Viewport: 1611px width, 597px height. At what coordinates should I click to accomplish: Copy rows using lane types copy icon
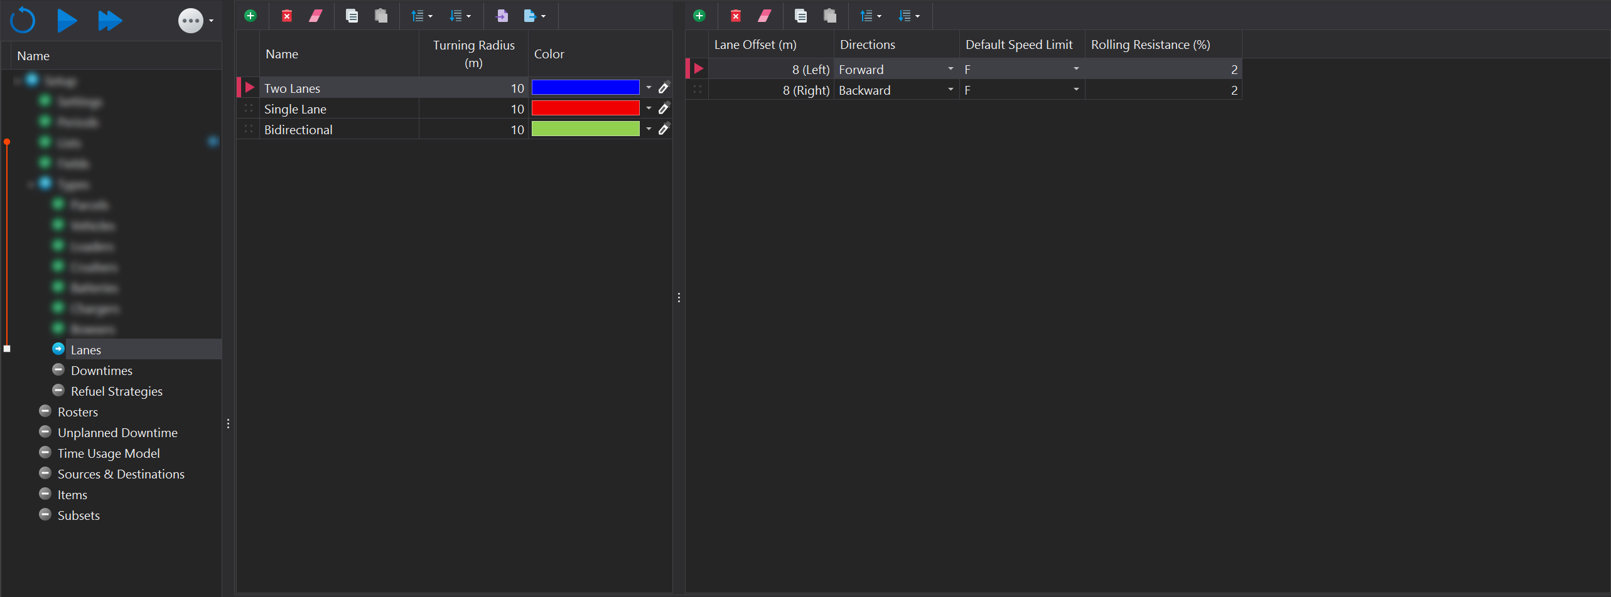352,16
